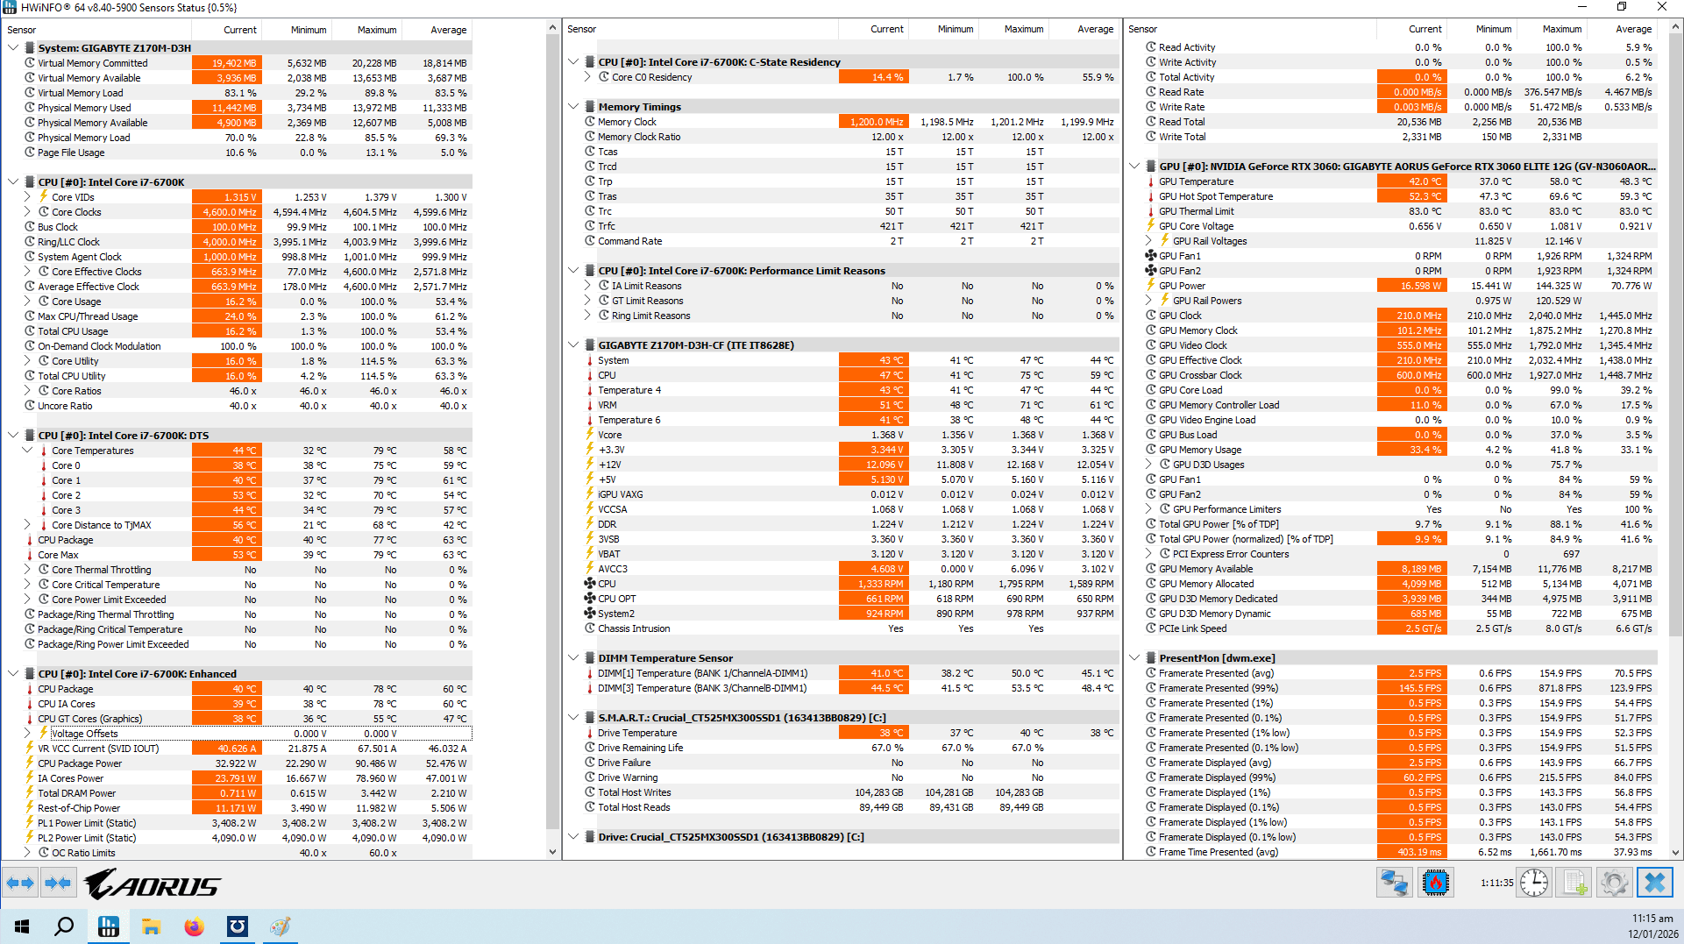Click the CPU chip flame icon
This screenshot has height=944, width=1684.
(x=1435, y=883)
